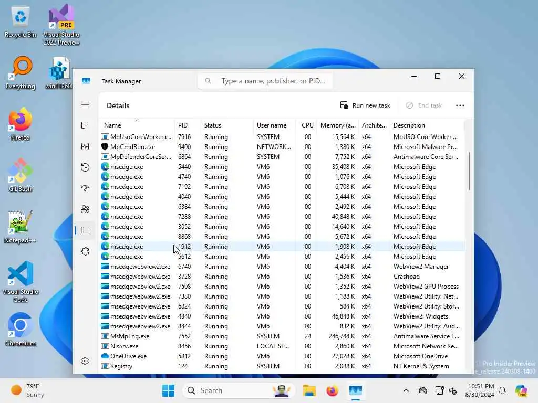Open the notifications bell icon
This screenshot has width=538, height=403.
[502, 390]
